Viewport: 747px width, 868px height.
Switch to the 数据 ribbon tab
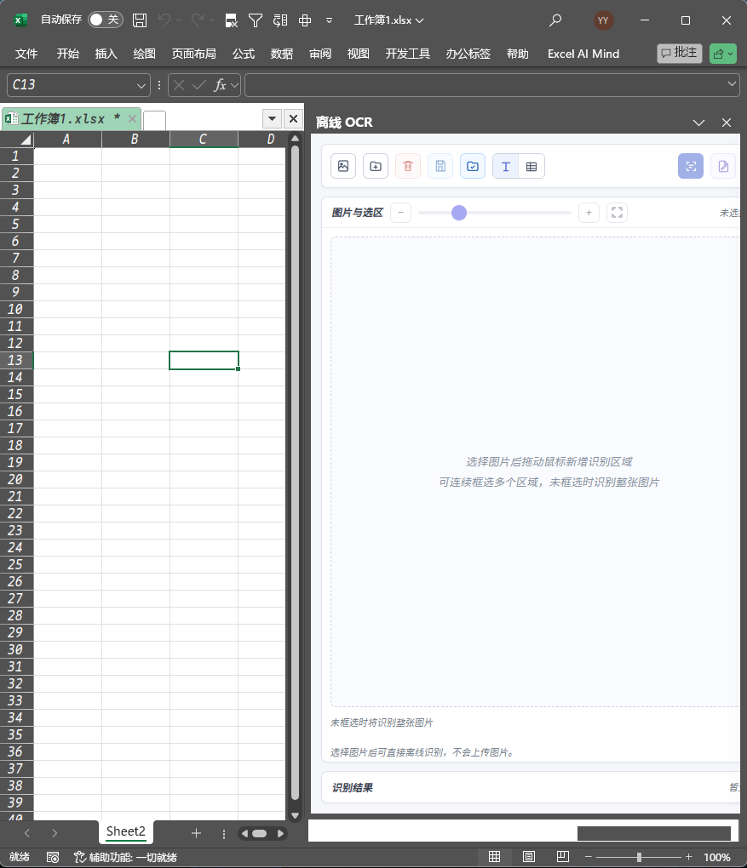[x=282, y=54]
